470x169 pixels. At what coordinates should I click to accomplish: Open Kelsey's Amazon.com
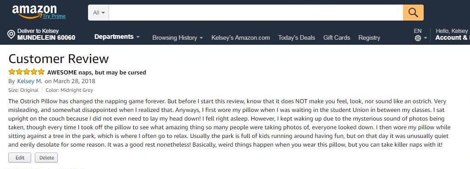pos(240,37)
